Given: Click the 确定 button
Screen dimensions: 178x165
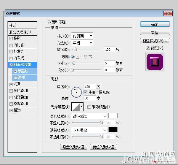Looking at the screenshot, I should click(155, 24).
